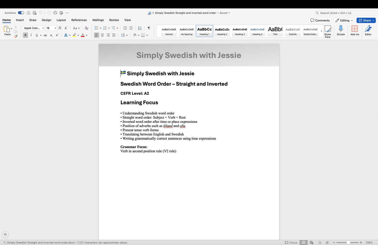This screenshot has width=378, height=245.
Task: Show paragraph marks with pilcrow icon
Action: (149, 28)
